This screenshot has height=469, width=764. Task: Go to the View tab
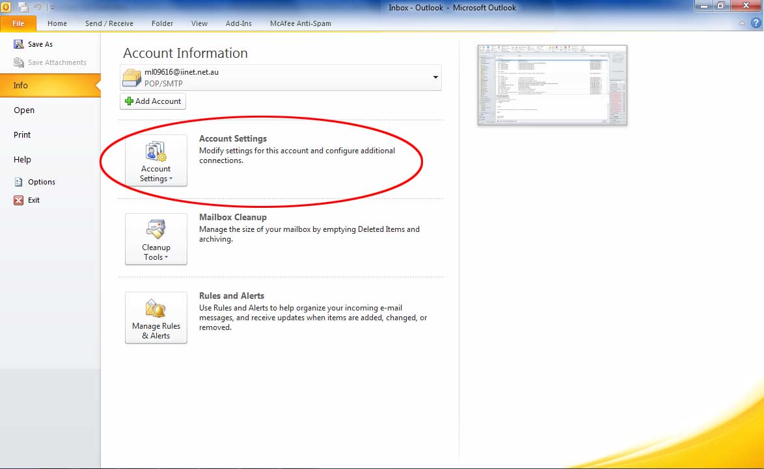point(199,23)
